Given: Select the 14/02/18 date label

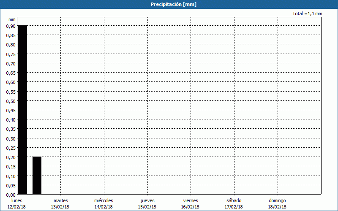Looking at the screenshot, I should [104, 207].
